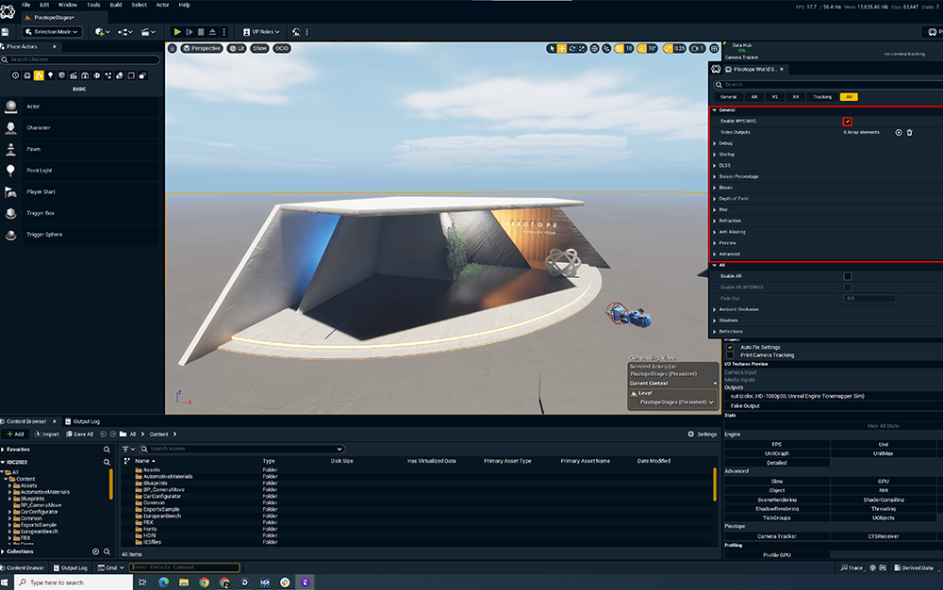Switch to the Tracking filter tab

pos(822,96)
